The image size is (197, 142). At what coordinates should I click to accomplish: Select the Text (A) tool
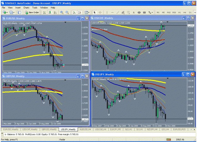tap(134, 12)
